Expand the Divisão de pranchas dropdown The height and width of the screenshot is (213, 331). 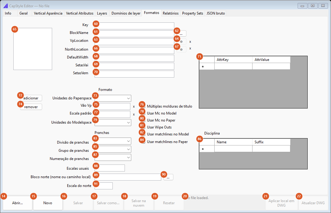coord(113,141)
